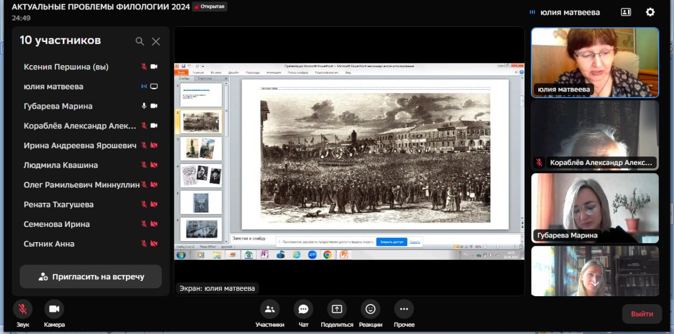
Task: Open the Переходы ribbon tab
Action: pyautogui.click(x=253, y=72)
